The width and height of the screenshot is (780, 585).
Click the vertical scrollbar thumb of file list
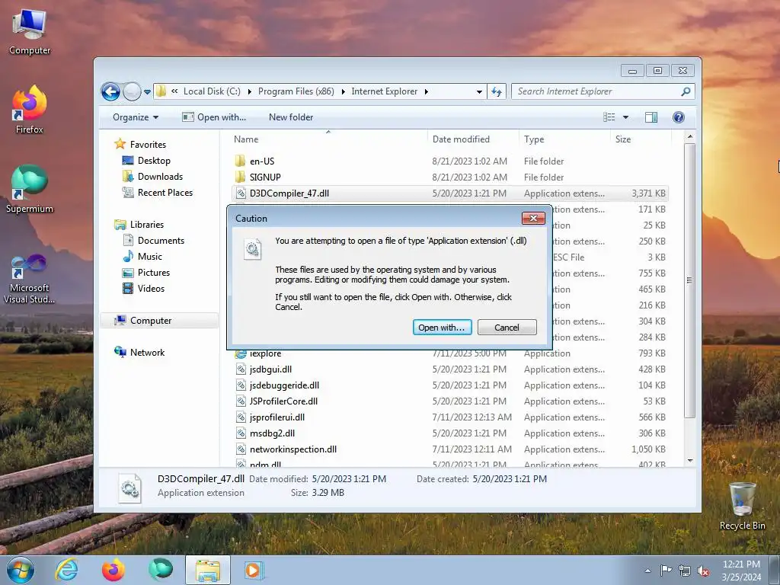point(689,280)
